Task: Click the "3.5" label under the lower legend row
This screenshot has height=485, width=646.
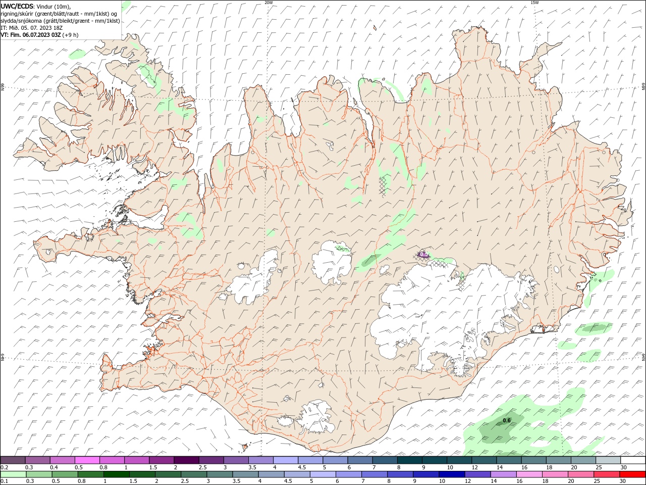Action: [236, 481]
